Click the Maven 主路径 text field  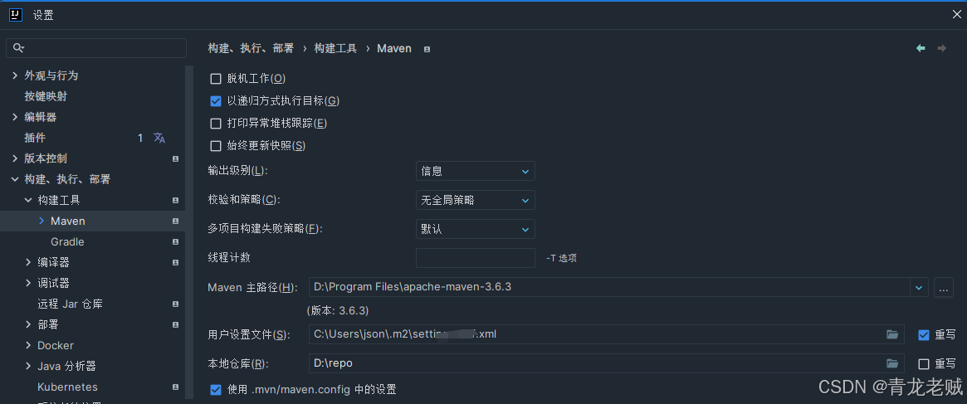(610, 287)
